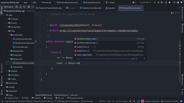Open Bookmarks tool window on left strip
Screen dimensions: 184x103
click(1, 81)
